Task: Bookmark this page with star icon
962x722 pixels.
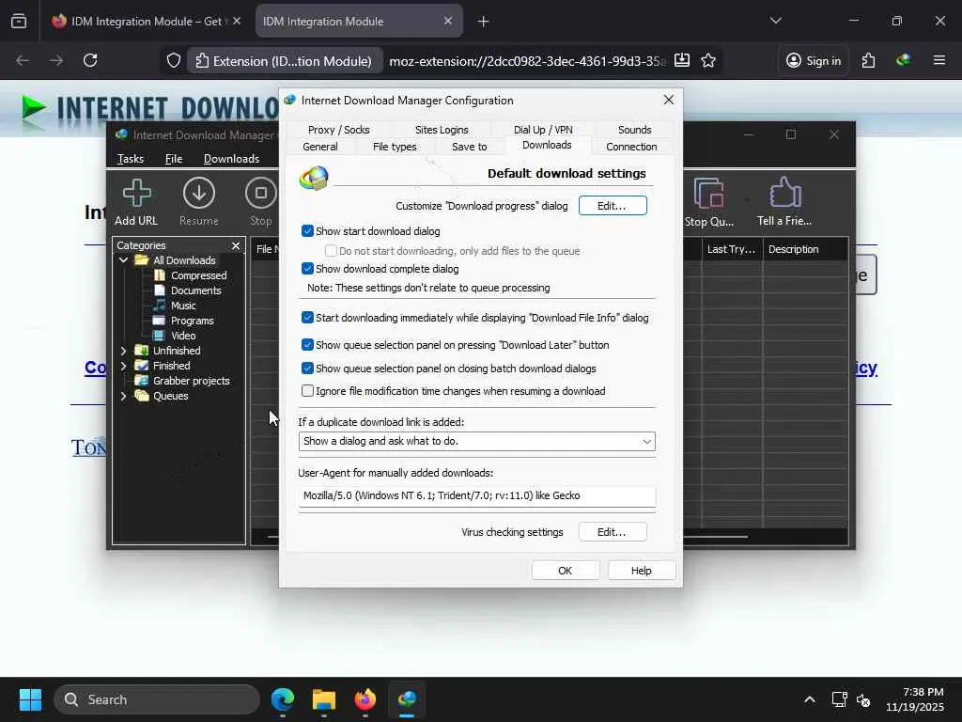Action: (708, 60)
